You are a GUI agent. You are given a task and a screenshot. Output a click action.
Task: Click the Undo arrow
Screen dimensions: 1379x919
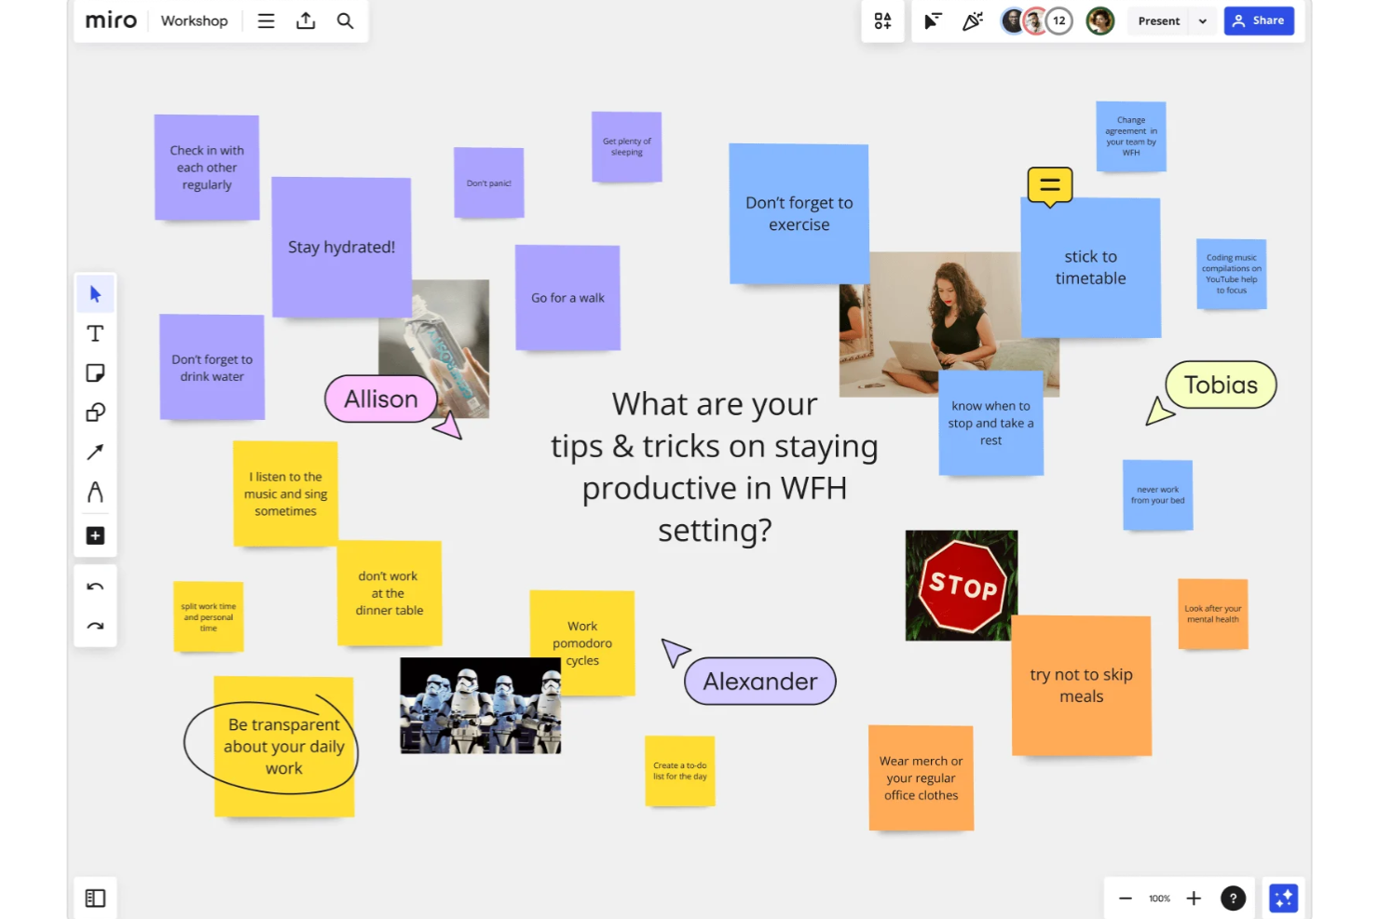click(95, 587)
